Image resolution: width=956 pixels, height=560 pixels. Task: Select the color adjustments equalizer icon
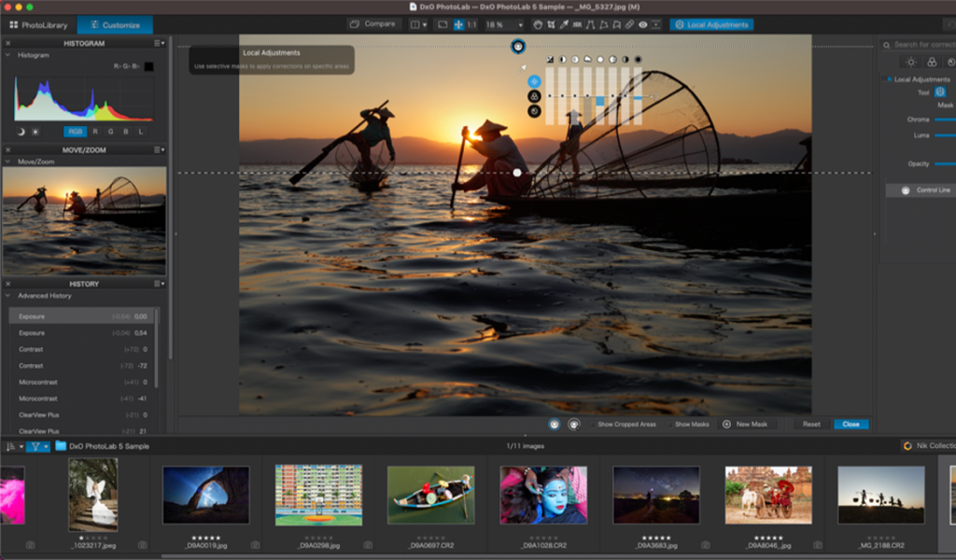coord(534,96)
